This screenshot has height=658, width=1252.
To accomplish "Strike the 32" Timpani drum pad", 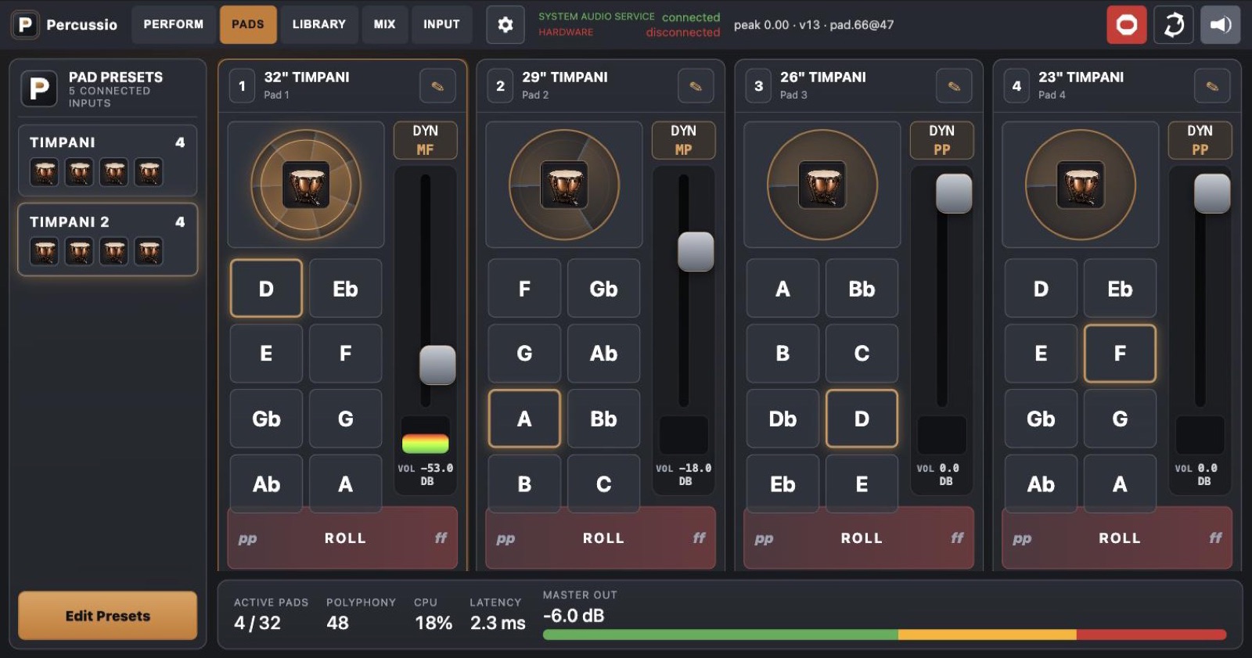I will pyautogui.click(x=306, y=185).
